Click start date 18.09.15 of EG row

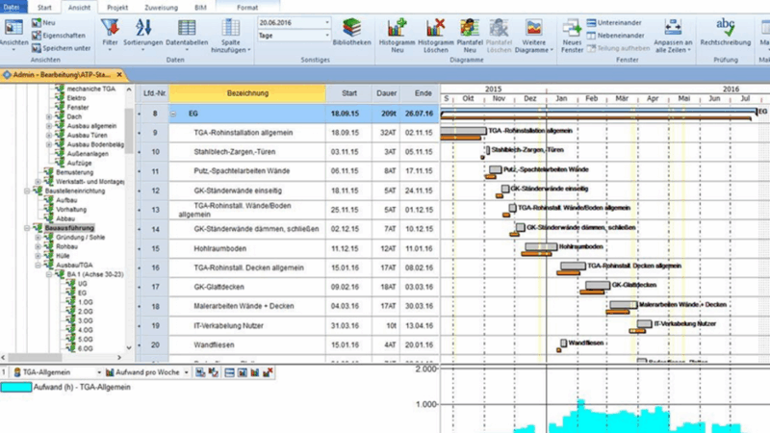[345, 114]
